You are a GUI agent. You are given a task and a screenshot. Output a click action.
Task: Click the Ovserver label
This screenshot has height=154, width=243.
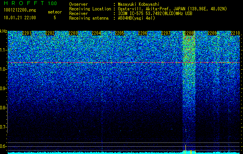(78, 4)
